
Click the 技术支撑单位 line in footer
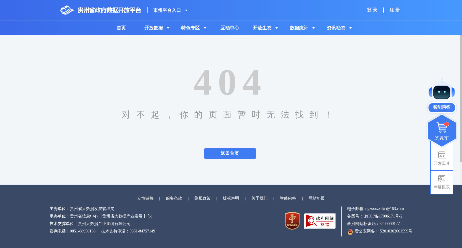pyautogui.click(x=90, y=224)
